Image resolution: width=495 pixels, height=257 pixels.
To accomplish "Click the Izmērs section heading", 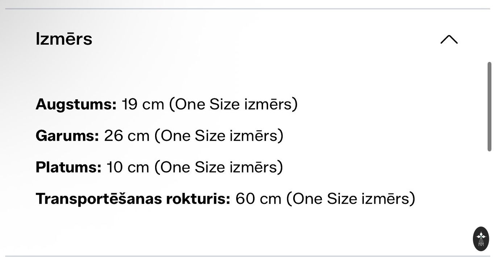I will (64, 39).
